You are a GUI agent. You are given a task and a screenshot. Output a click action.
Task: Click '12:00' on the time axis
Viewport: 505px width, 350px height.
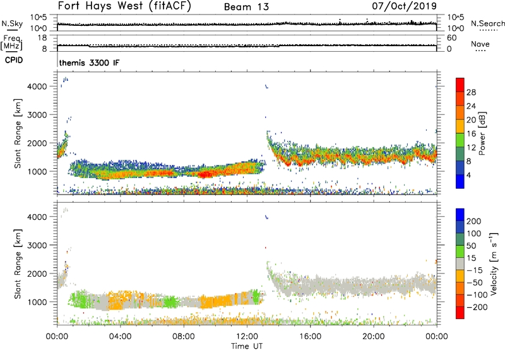247,337
